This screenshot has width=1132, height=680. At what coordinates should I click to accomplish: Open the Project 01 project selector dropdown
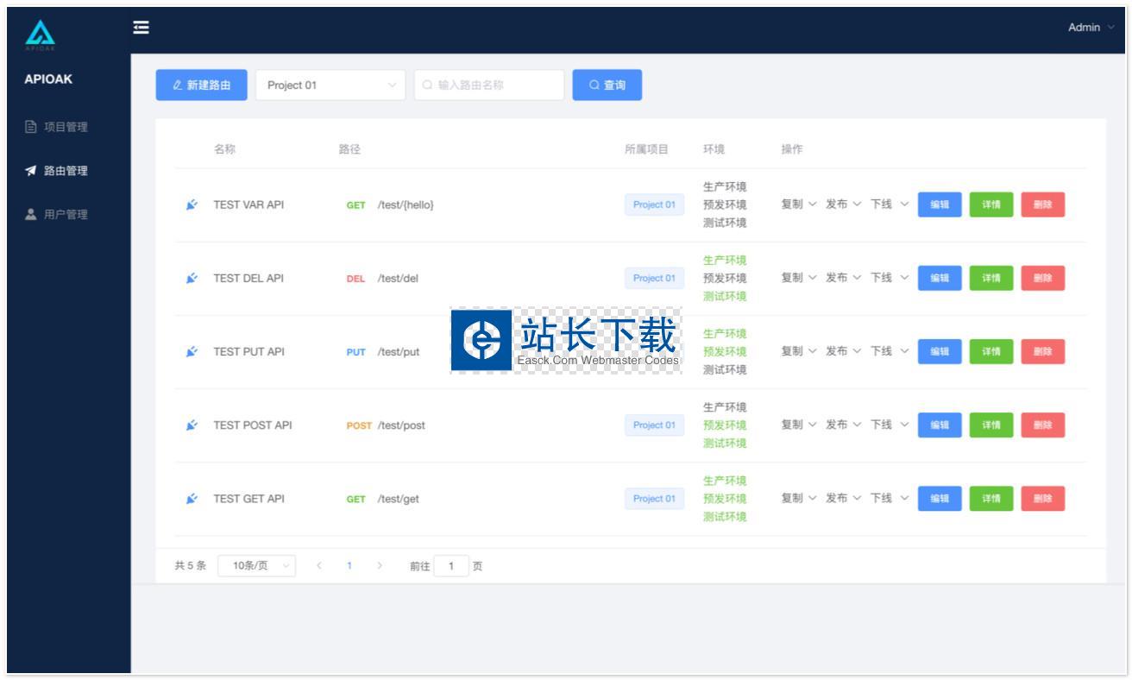[x=330, y=85]
